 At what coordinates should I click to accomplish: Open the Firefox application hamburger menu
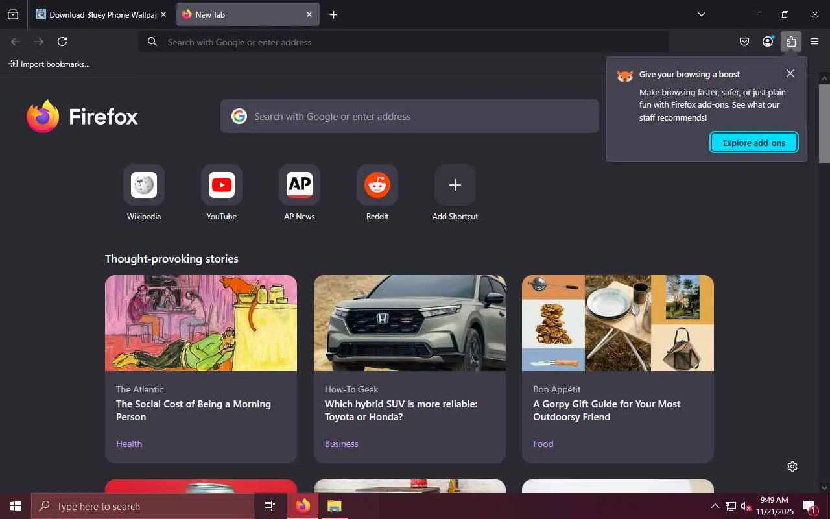coord(814,42)
